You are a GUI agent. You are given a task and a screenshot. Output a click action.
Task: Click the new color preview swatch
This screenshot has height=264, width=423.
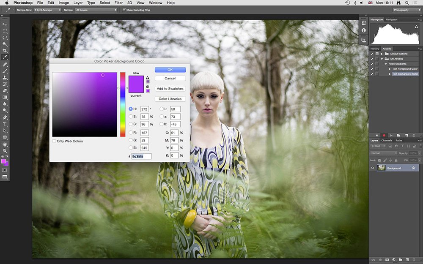pyautogui.click(x=136, y=80)
